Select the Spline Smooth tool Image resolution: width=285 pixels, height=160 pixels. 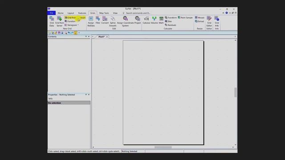point(113,21)
